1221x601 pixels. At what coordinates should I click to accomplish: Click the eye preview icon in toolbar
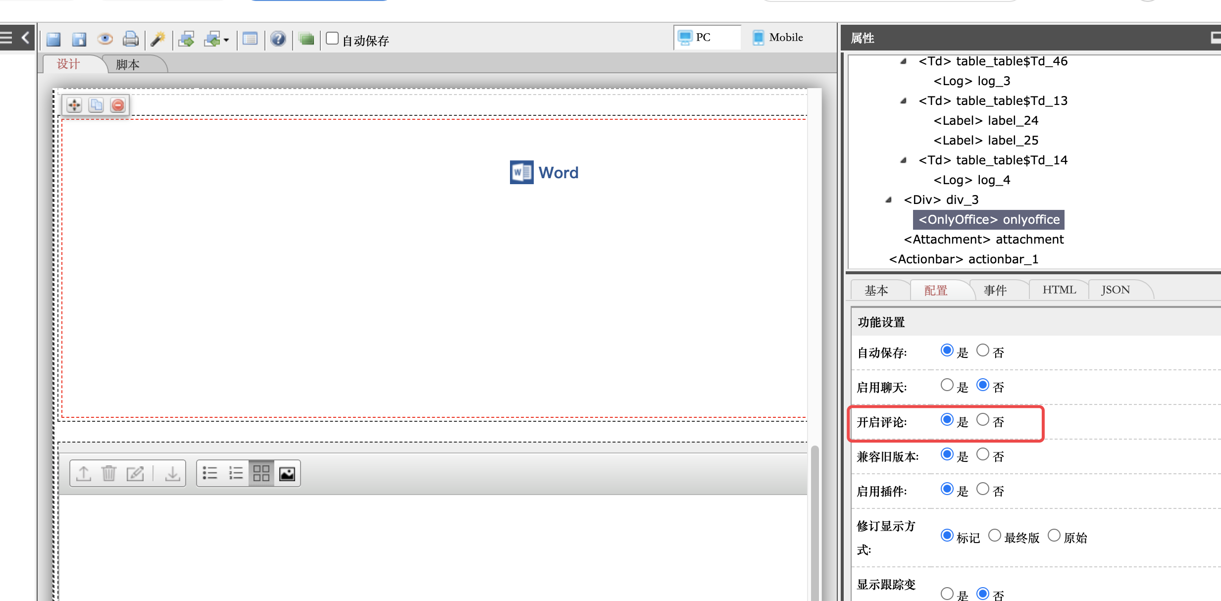point(104,39)
